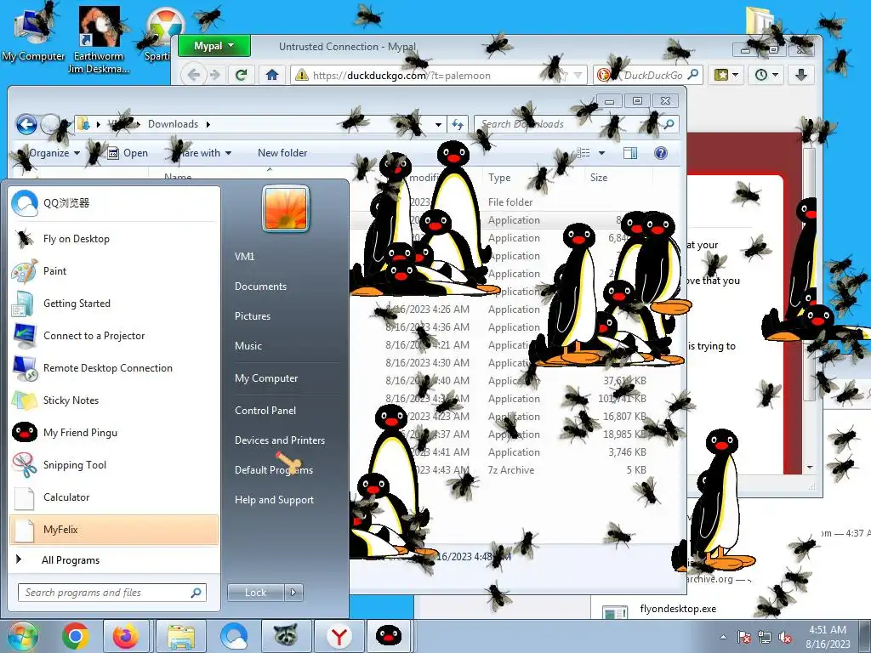Open Mypal bookmarks star menu
Screen dimensions: 871x653
(726, 75)
